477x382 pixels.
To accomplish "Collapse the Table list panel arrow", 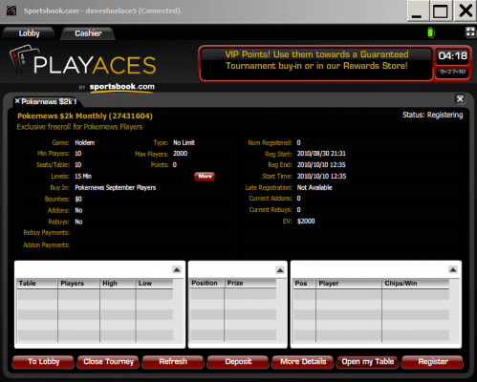I will (x=177, y=270).
